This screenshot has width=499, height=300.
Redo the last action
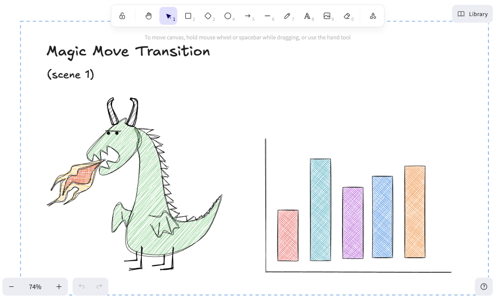99,286
